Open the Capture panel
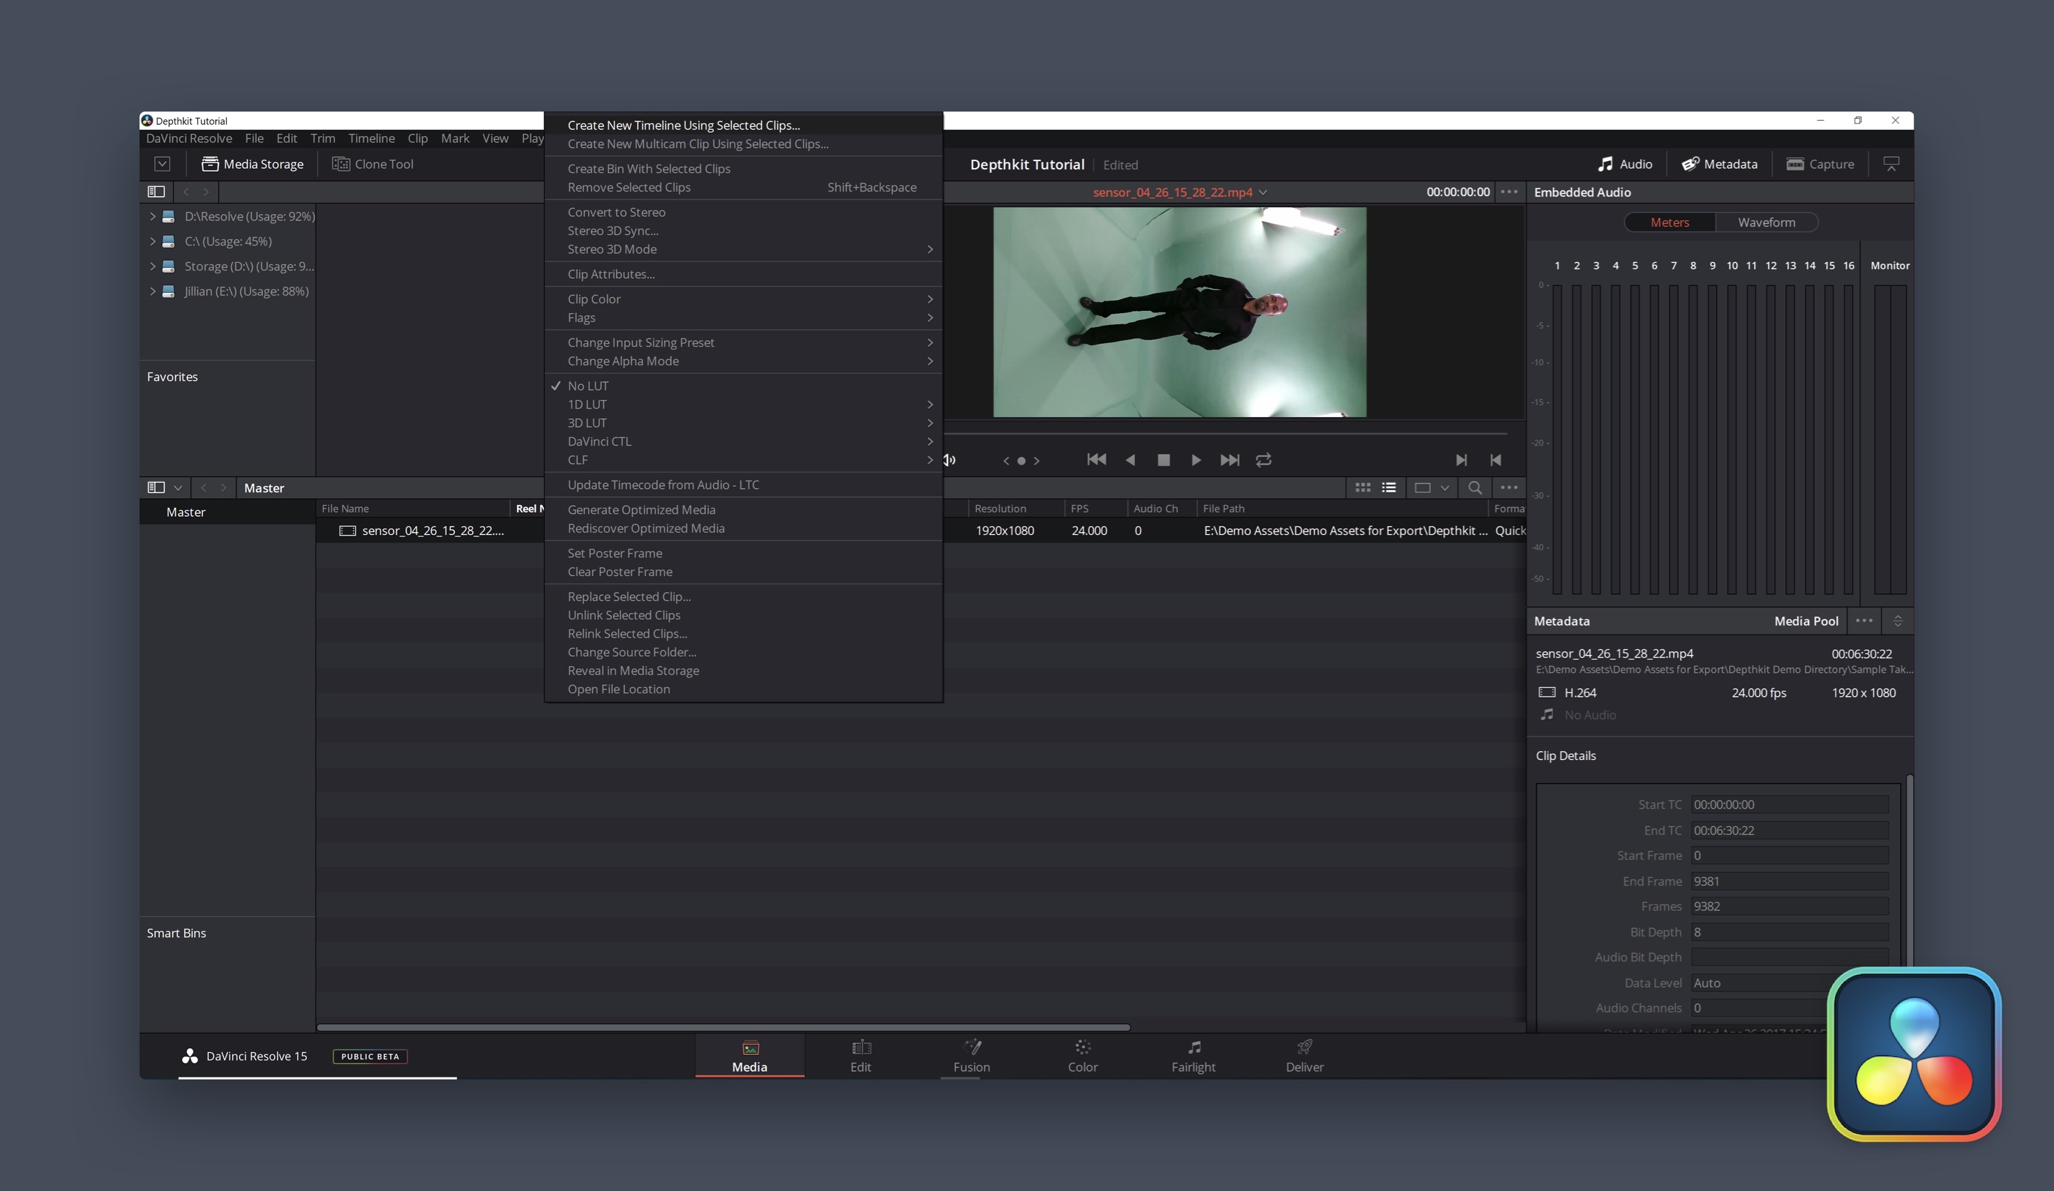Viewport: 2054px width, 1191px height. point(1820,165)
